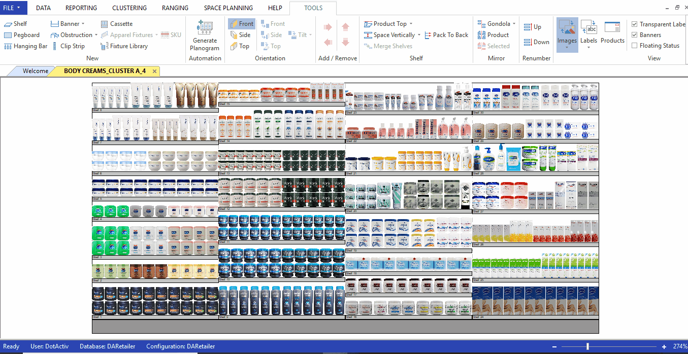Click the Shelf button in New group
Viewport: 688px width, 354px height.
[x=15, y=24]
